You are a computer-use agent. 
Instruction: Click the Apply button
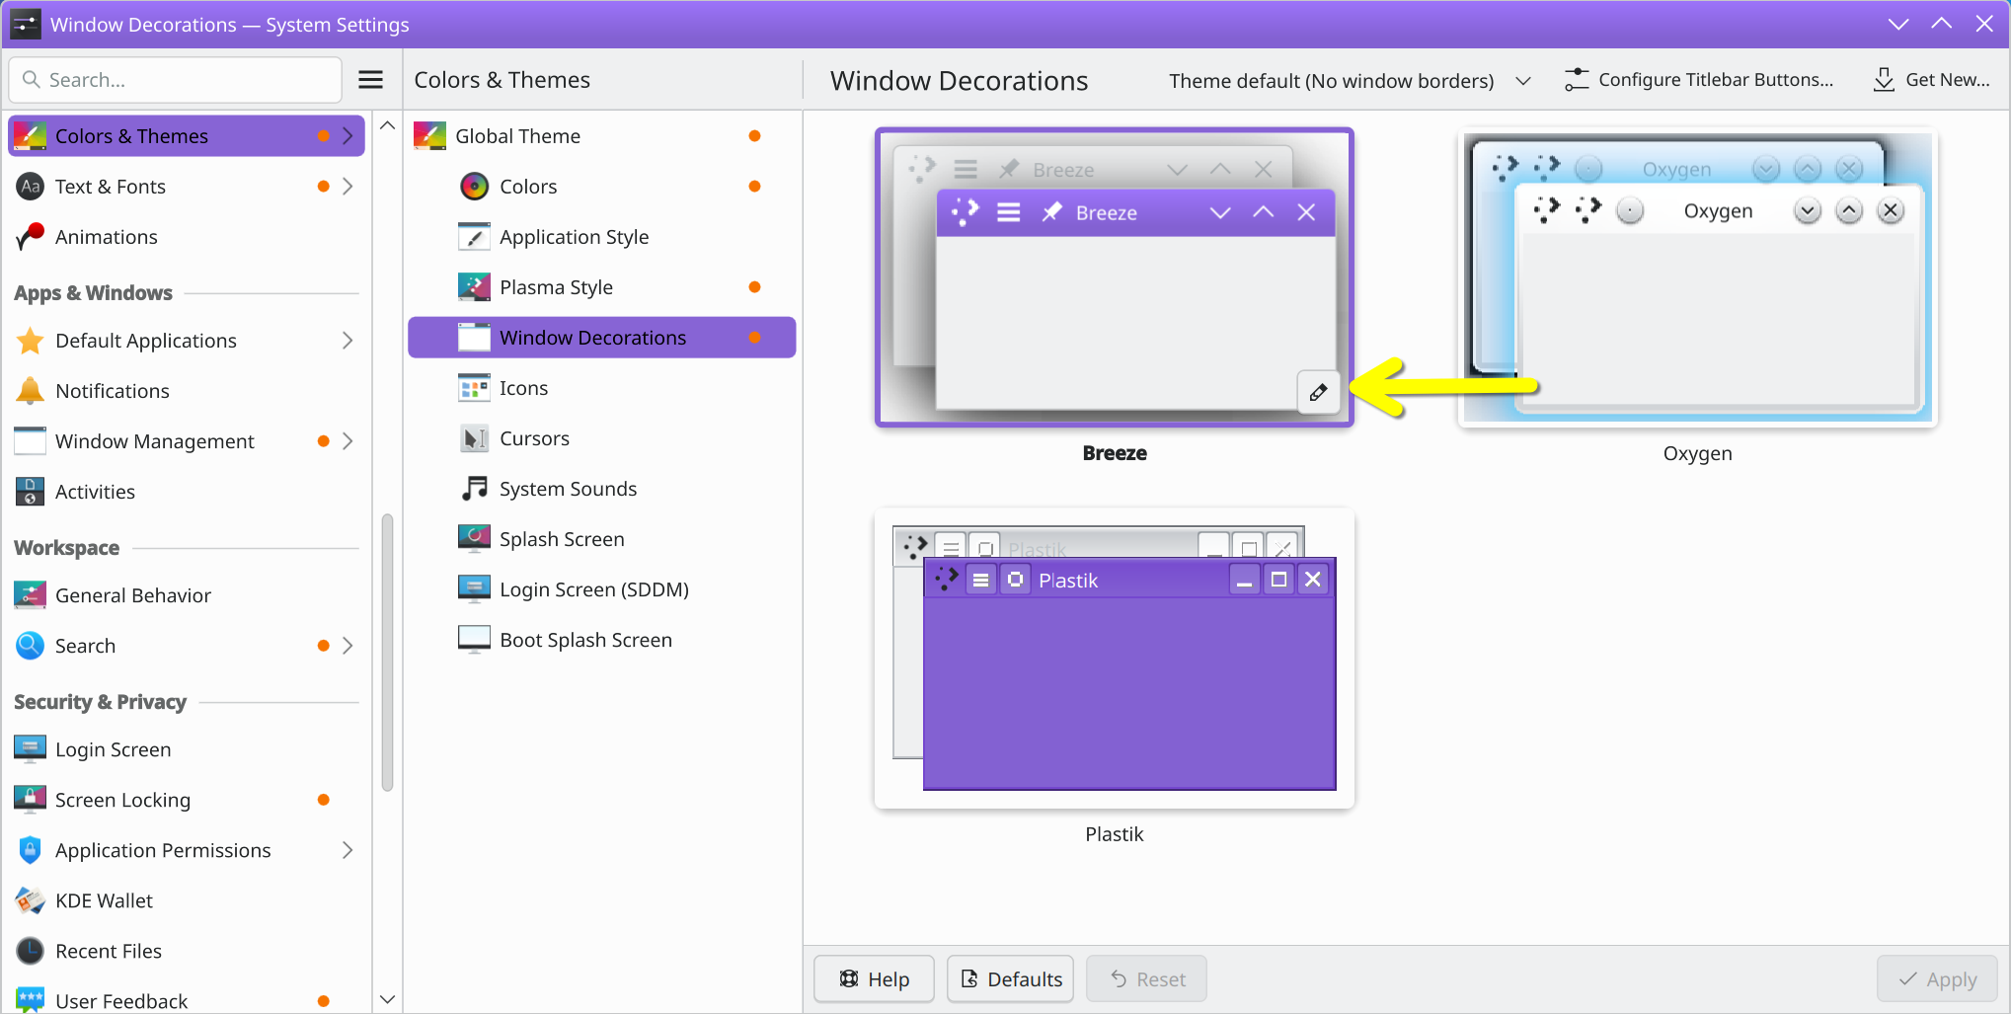(x=1937, y=978)
